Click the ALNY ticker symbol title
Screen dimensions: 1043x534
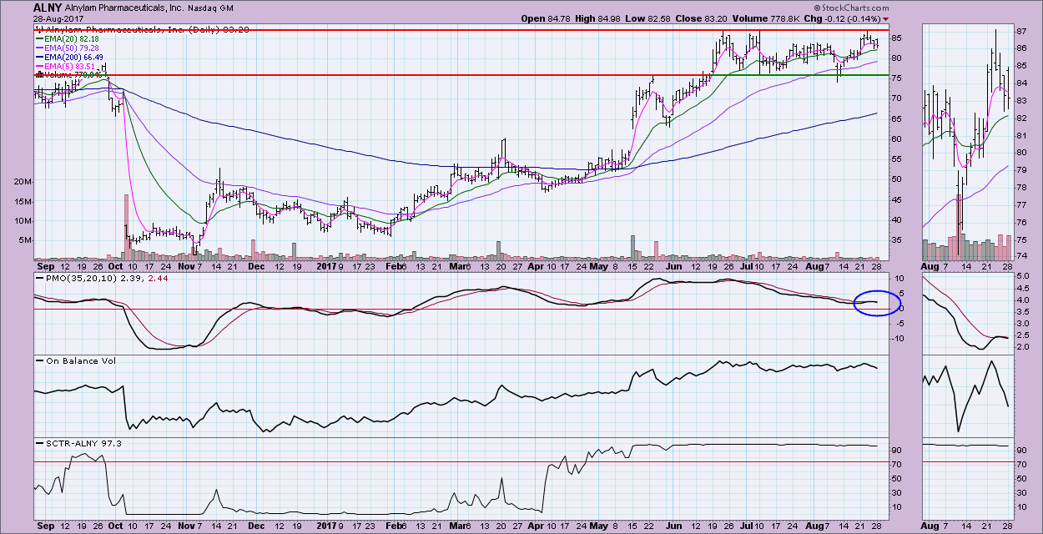(47, 7)
